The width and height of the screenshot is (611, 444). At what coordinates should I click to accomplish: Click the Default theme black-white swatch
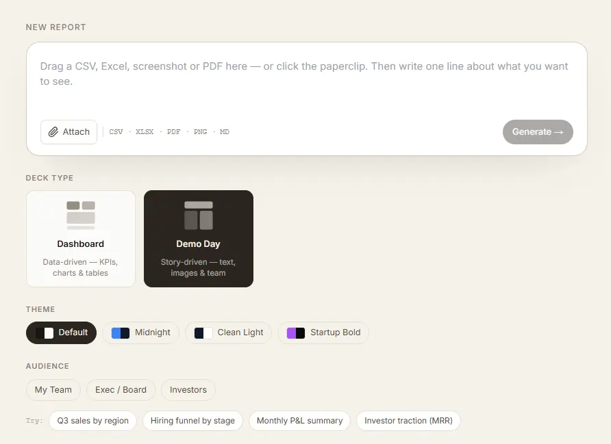click(x=45, y=333)
